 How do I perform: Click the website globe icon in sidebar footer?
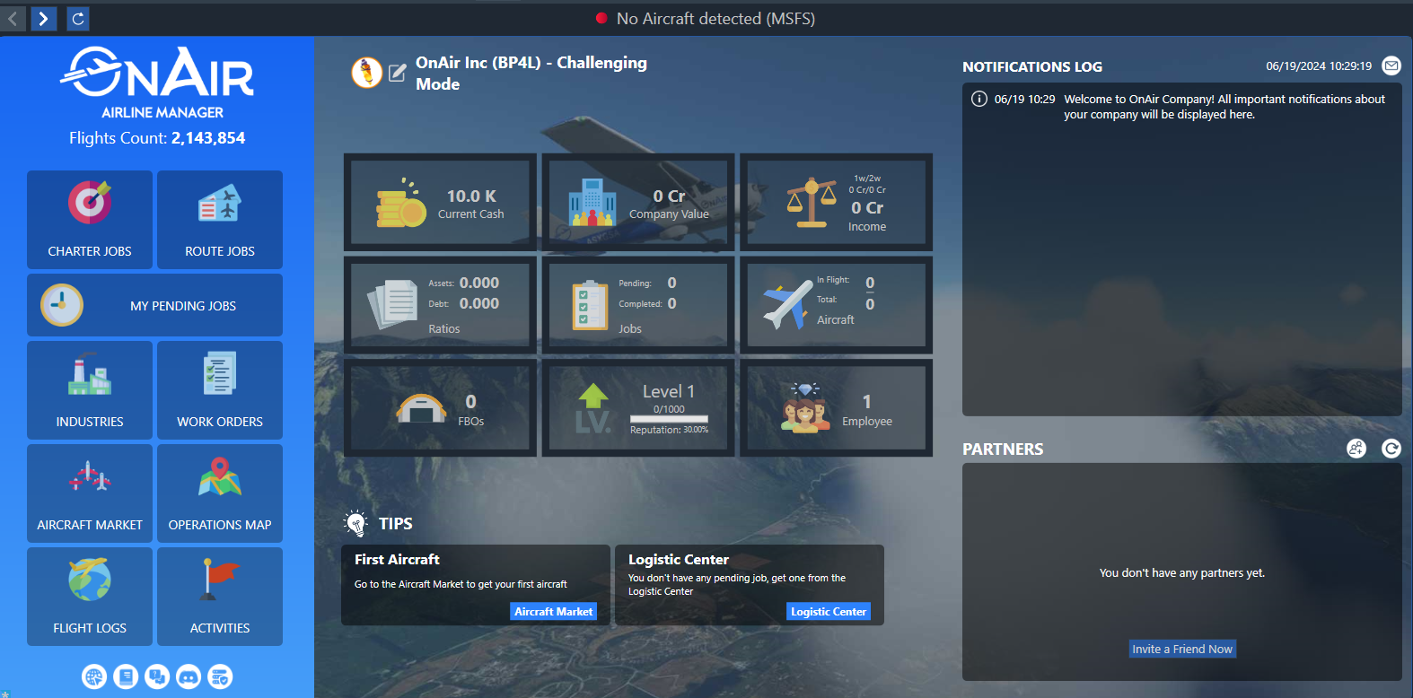[94, 676]
